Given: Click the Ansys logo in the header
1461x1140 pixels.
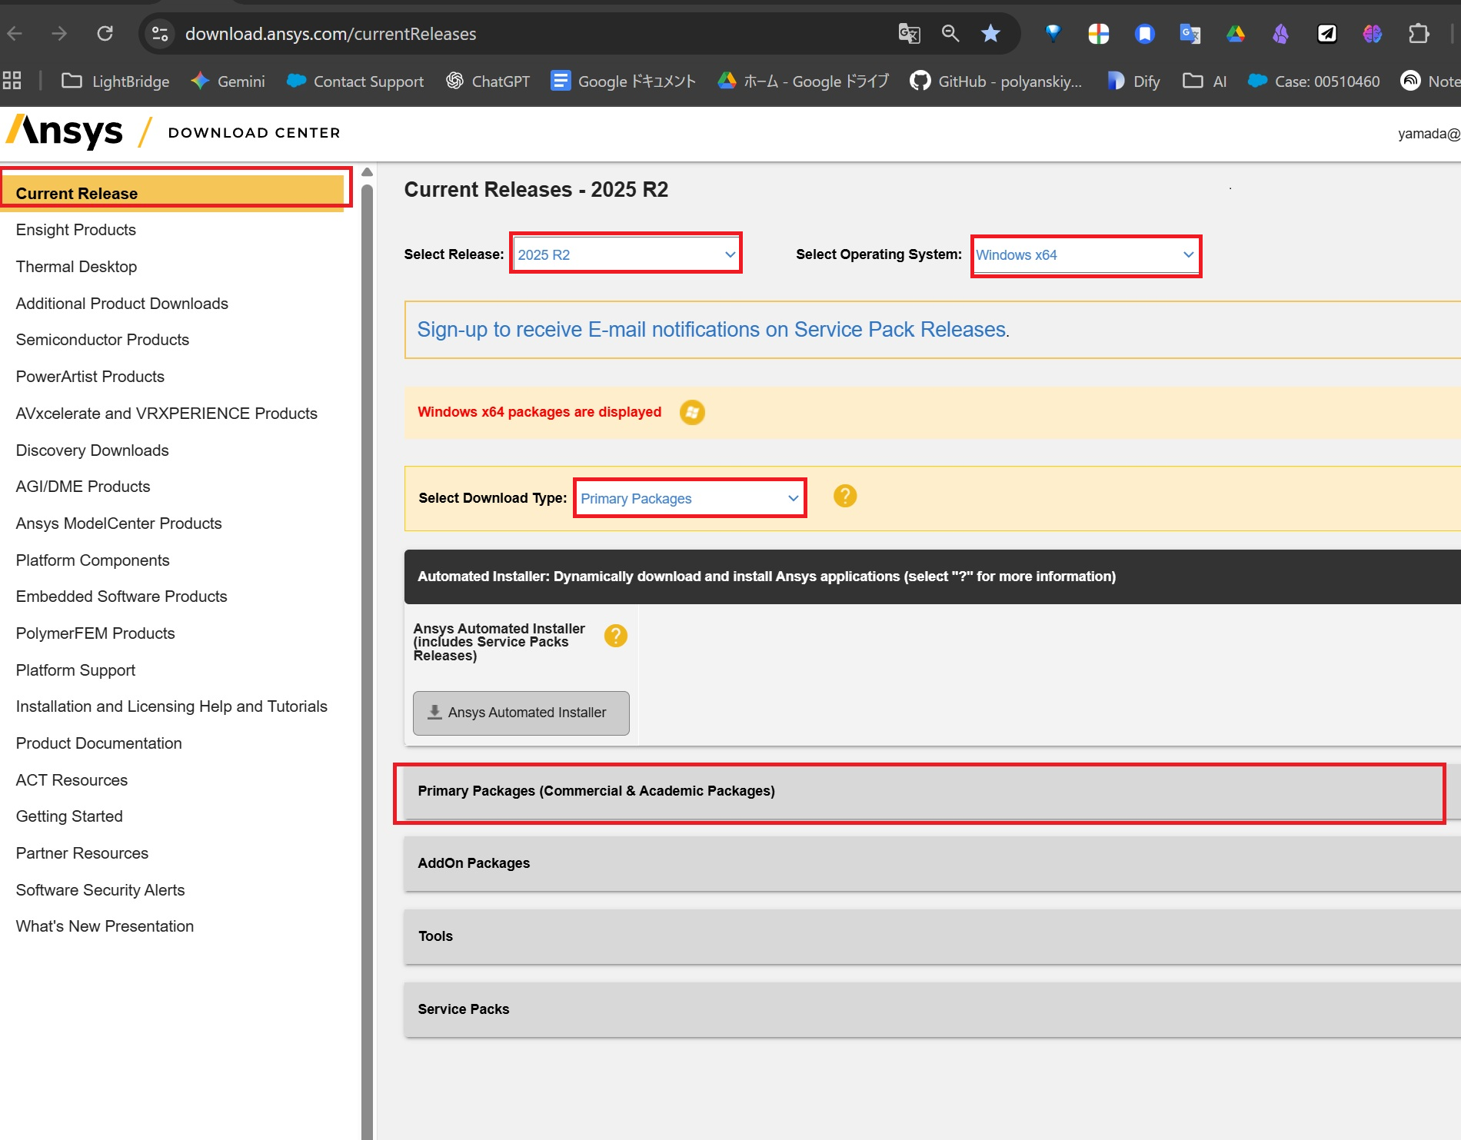Looking at the screenshot, I should tap(65, 132).
